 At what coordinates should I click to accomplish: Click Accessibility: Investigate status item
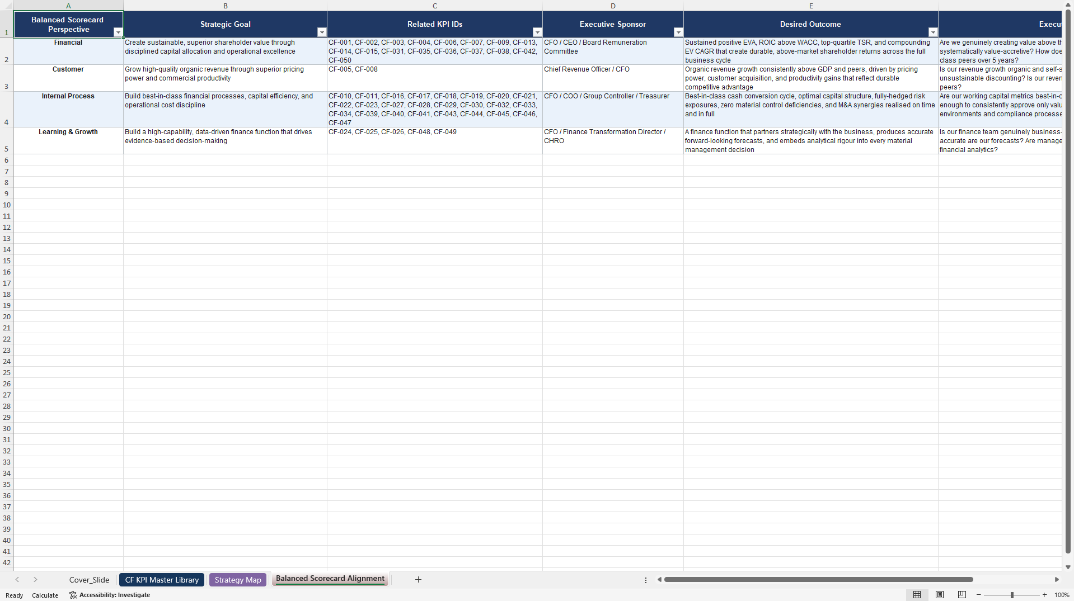pyautogui.click(x=110, y=595)
